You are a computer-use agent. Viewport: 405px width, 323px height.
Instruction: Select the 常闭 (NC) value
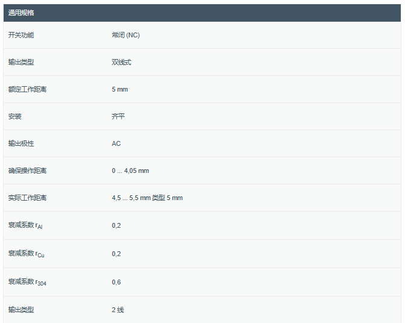coord(125,35)
